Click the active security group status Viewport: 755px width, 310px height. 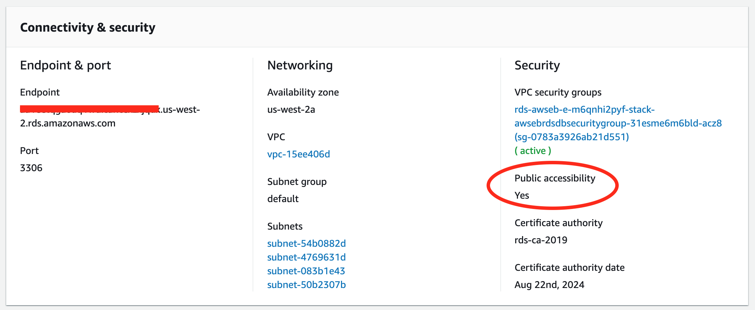533,151
